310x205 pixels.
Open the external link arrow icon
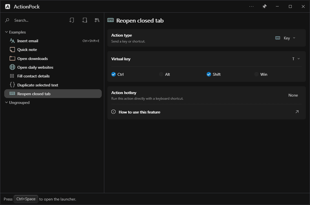pos(297,112)
